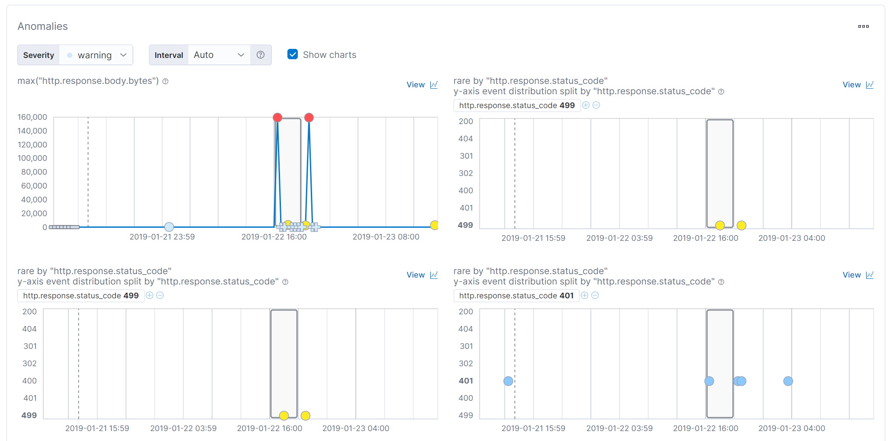Click the http.response.status_code 401 filter badge

pyautogui.click(x=516, y=296)
